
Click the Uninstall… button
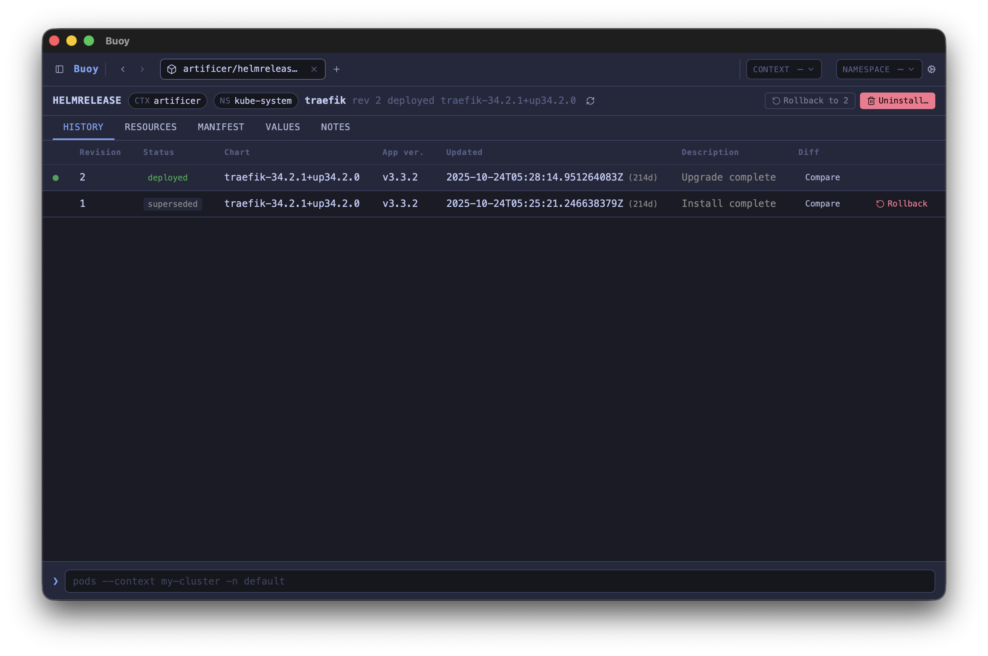(897, 101)
